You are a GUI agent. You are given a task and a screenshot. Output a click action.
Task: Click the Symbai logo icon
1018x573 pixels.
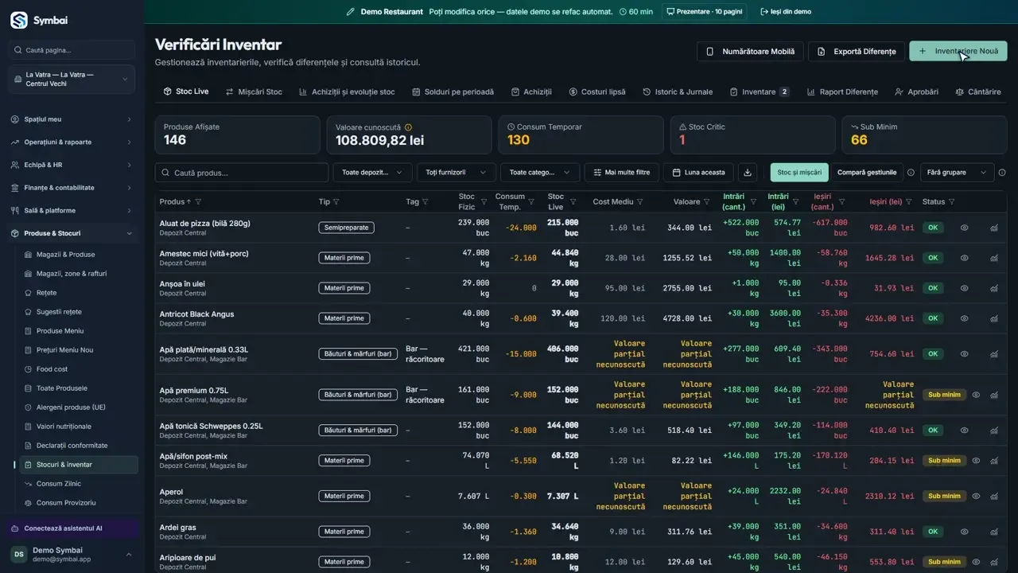pyautogui.click(x=18, y=20)
